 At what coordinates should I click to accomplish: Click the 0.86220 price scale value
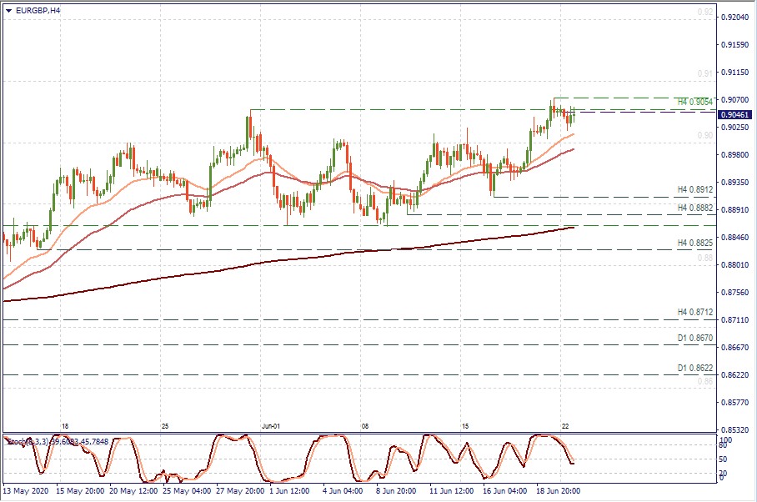(x=735, y=375)
